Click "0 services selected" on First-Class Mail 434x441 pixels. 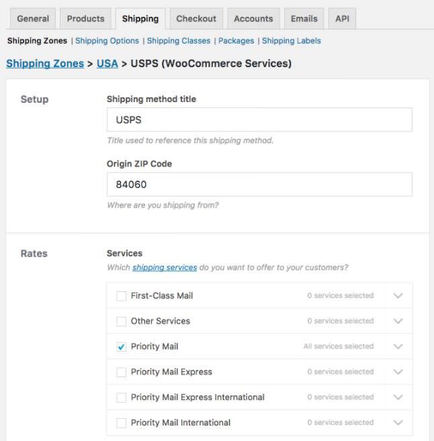coord(340,295)
